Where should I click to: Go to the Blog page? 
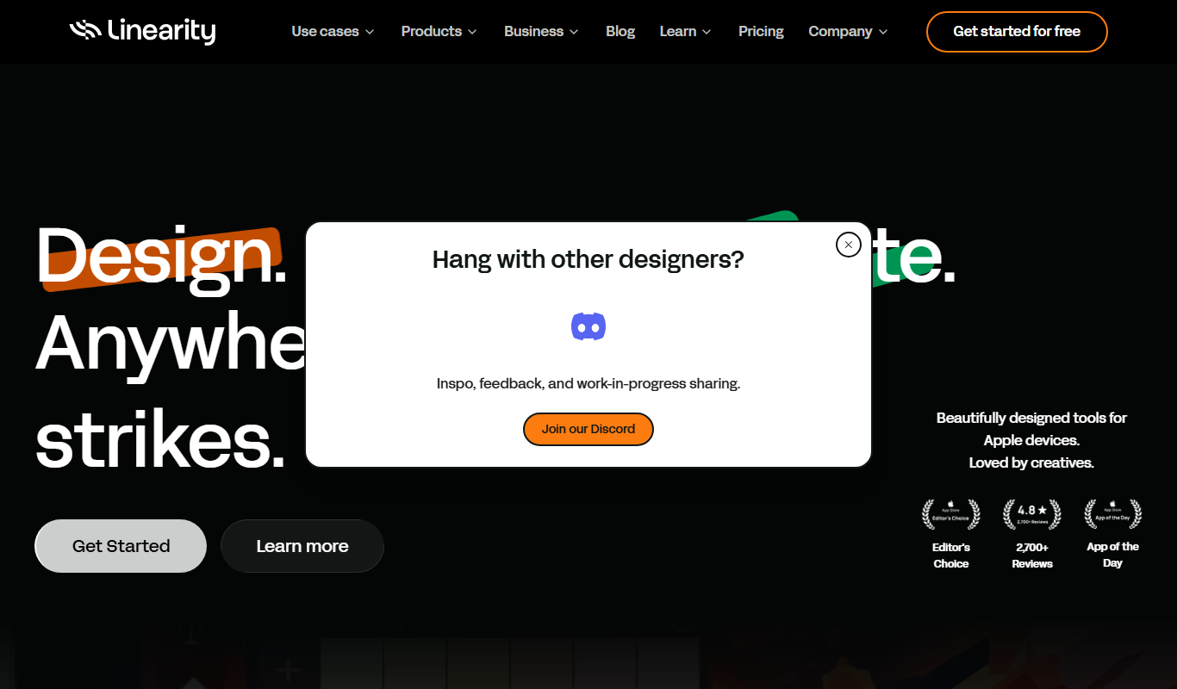[x=620, y=31]
